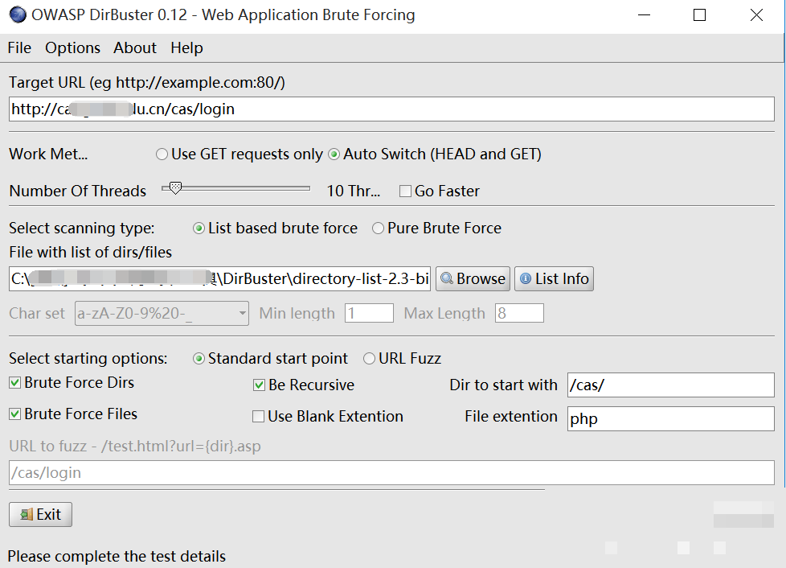Click the Target URL input field

point(391,109)
